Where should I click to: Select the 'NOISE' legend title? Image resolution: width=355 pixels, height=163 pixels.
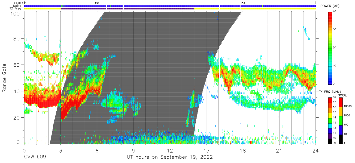pyautogui.click(x=342, y=95)
